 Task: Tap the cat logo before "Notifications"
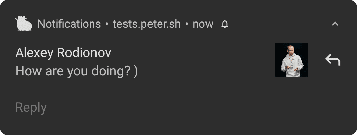click(24, 24)
